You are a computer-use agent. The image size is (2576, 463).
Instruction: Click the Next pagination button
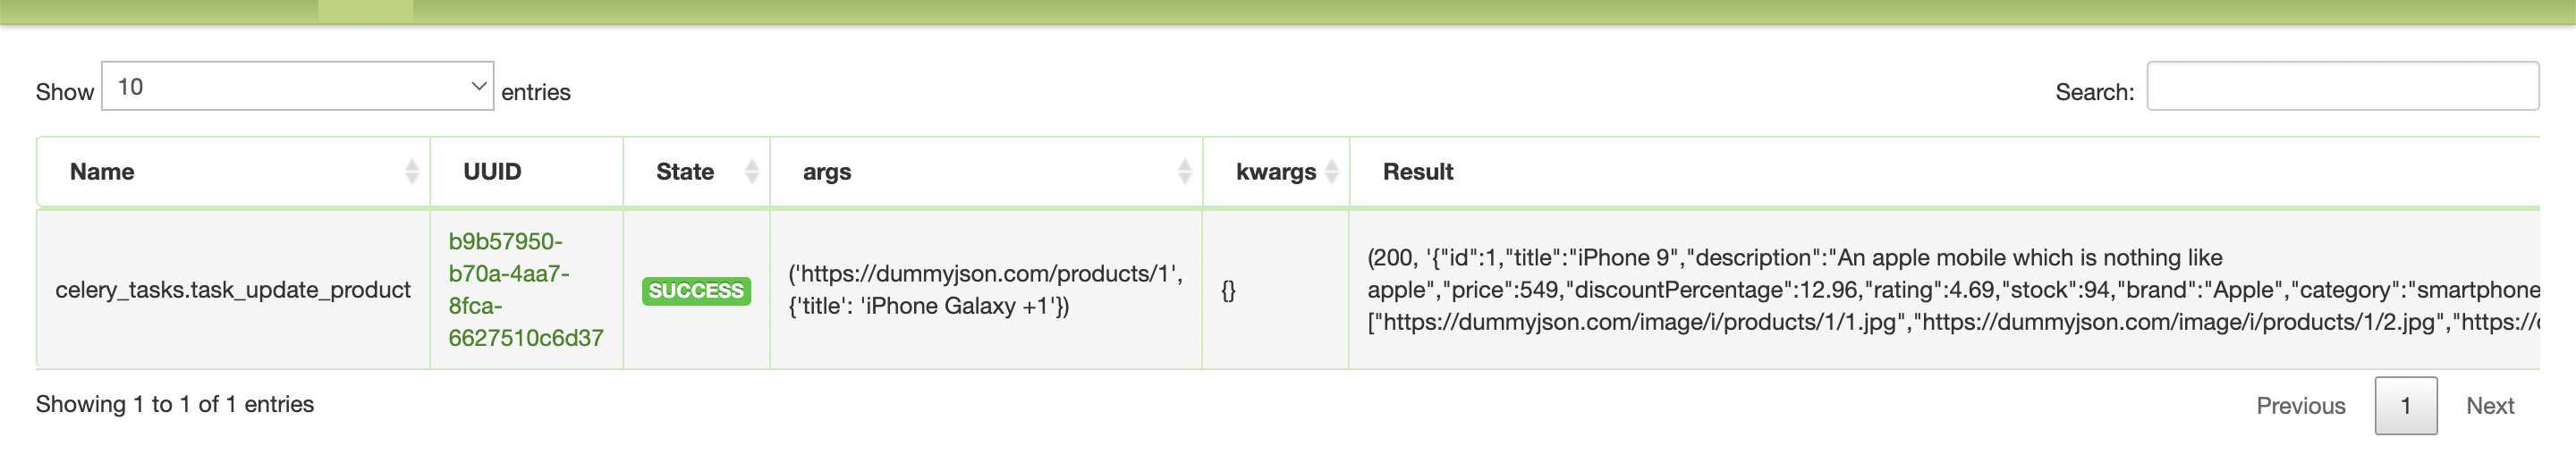[x=2489, y=406]
